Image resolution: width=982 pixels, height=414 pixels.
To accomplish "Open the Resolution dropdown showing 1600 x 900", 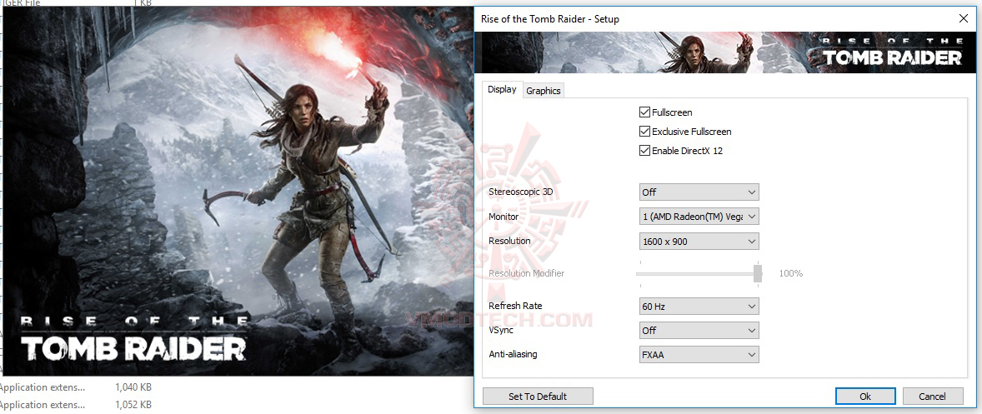I will click(x=699, y=241).
